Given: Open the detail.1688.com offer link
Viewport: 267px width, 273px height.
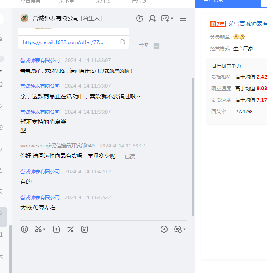Looking at the screenshot, I should pos(63,42).
